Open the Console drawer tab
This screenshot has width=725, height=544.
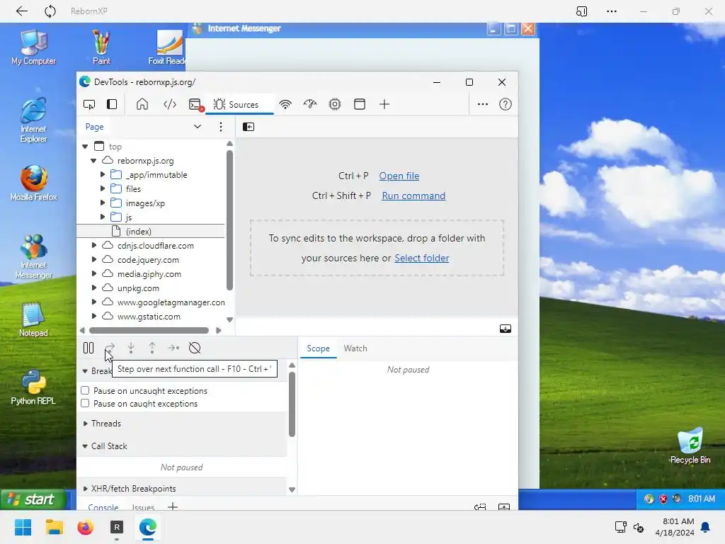(x=103, y=507)
